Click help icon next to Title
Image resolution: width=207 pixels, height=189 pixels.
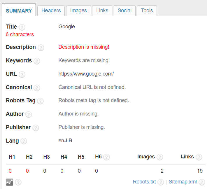pos(22,27)
